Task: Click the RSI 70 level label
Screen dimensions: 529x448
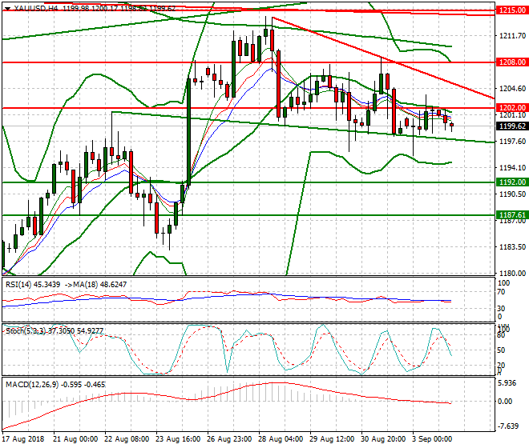Action: pos(501,292)
